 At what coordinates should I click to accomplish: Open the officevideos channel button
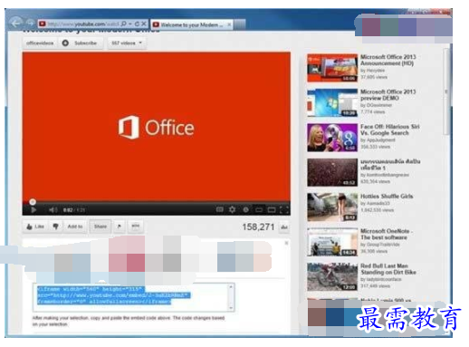point(40,43)
